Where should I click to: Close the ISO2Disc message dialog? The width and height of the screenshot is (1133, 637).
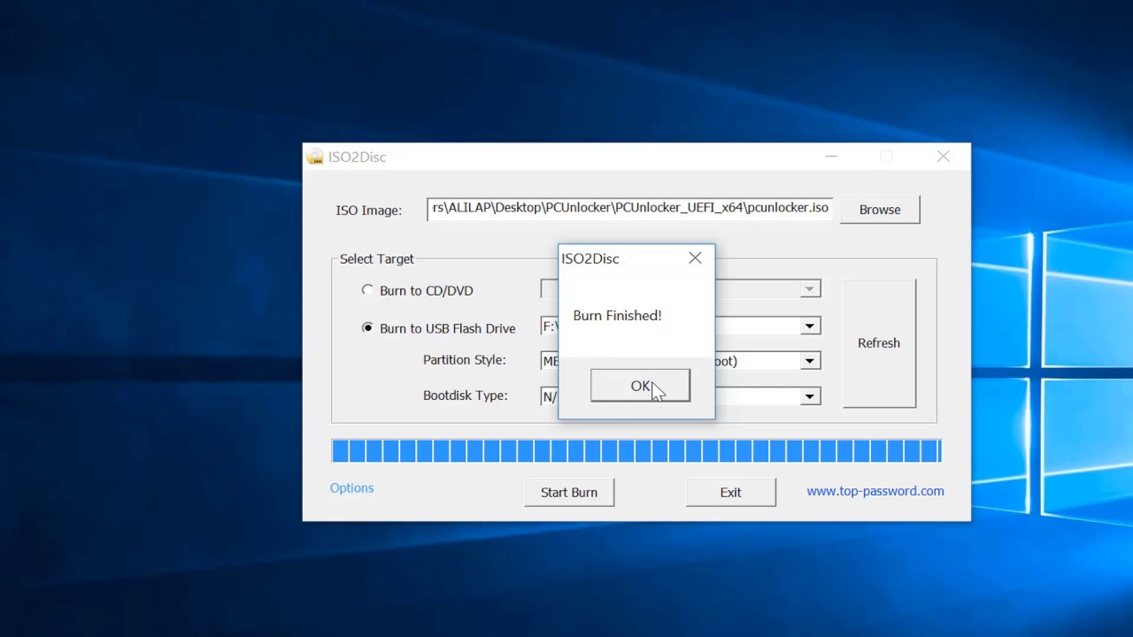[x=695, y=258]
